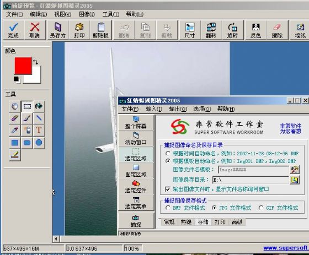Select the filled ellipse shape tool

click(x=39, y=143)
